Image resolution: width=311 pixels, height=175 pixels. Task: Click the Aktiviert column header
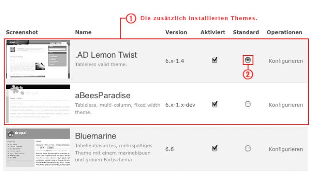click(x=213, y=32)
